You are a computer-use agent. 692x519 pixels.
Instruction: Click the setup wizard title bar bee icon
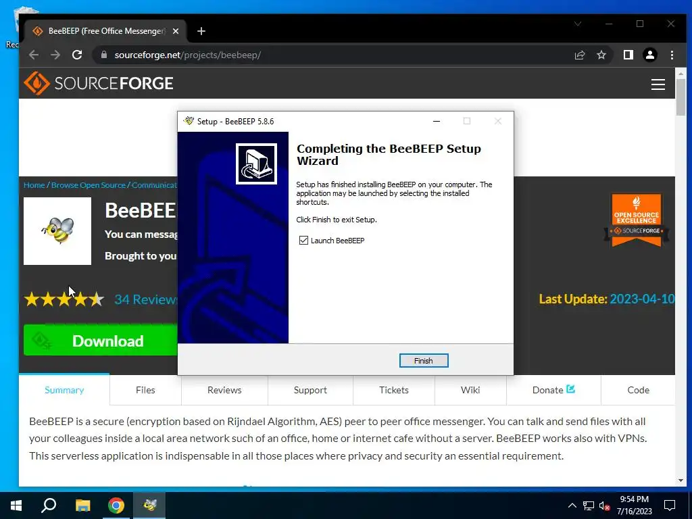pyautogui.click(x=189, y=121)
